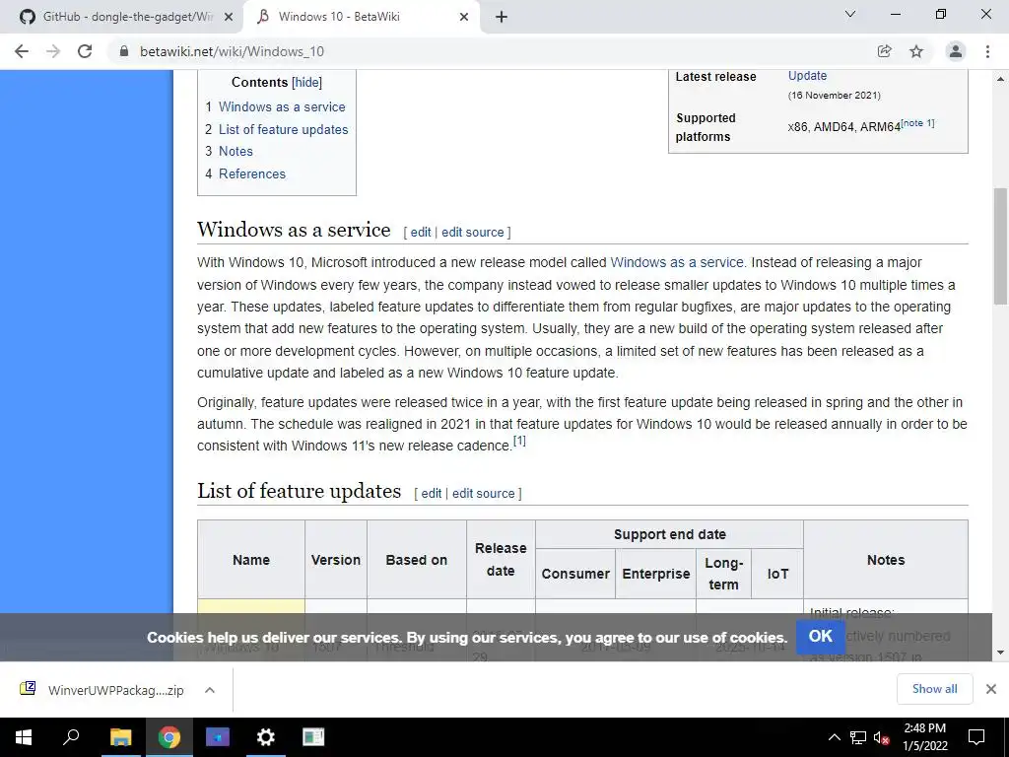Close the Windows 10 - BetaWiki tab

pyautogui.click(x=464, y=18)
